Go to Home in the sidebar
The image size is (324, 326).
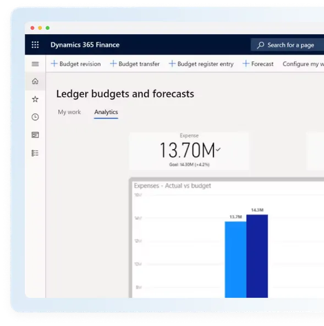[x=35, y=81]
